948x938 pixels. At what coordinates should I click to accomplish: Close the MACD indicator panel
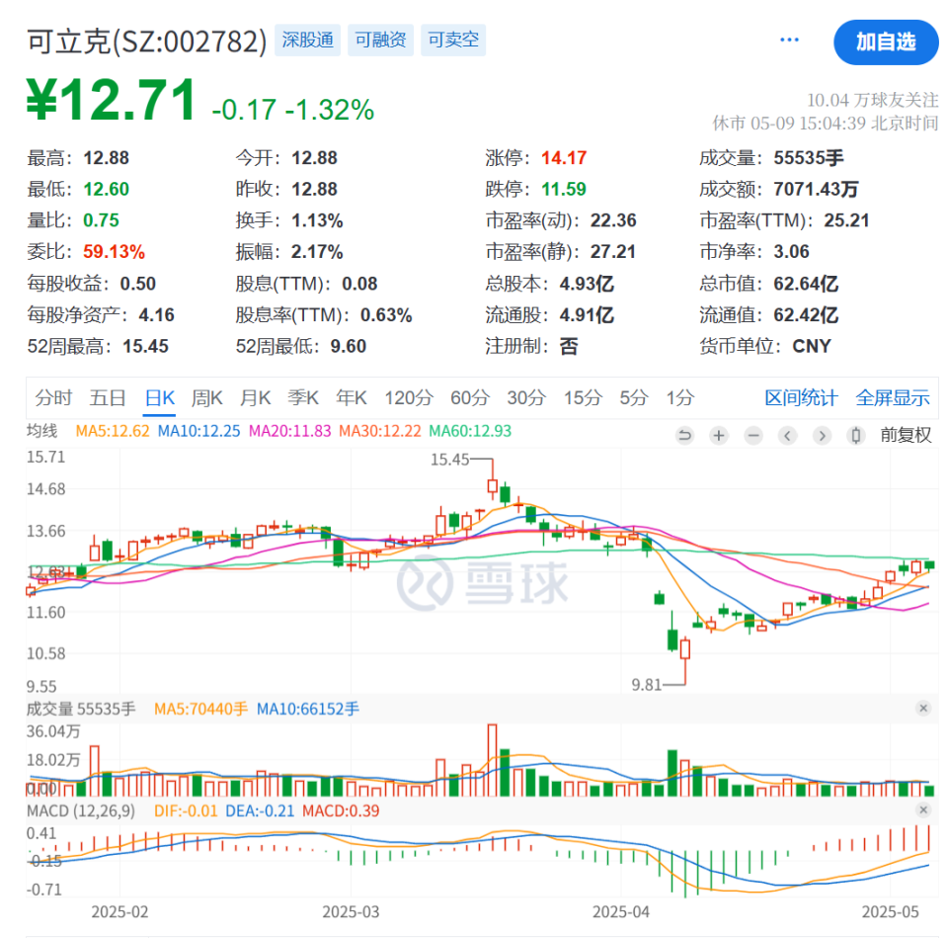click(x=923, y=810)
